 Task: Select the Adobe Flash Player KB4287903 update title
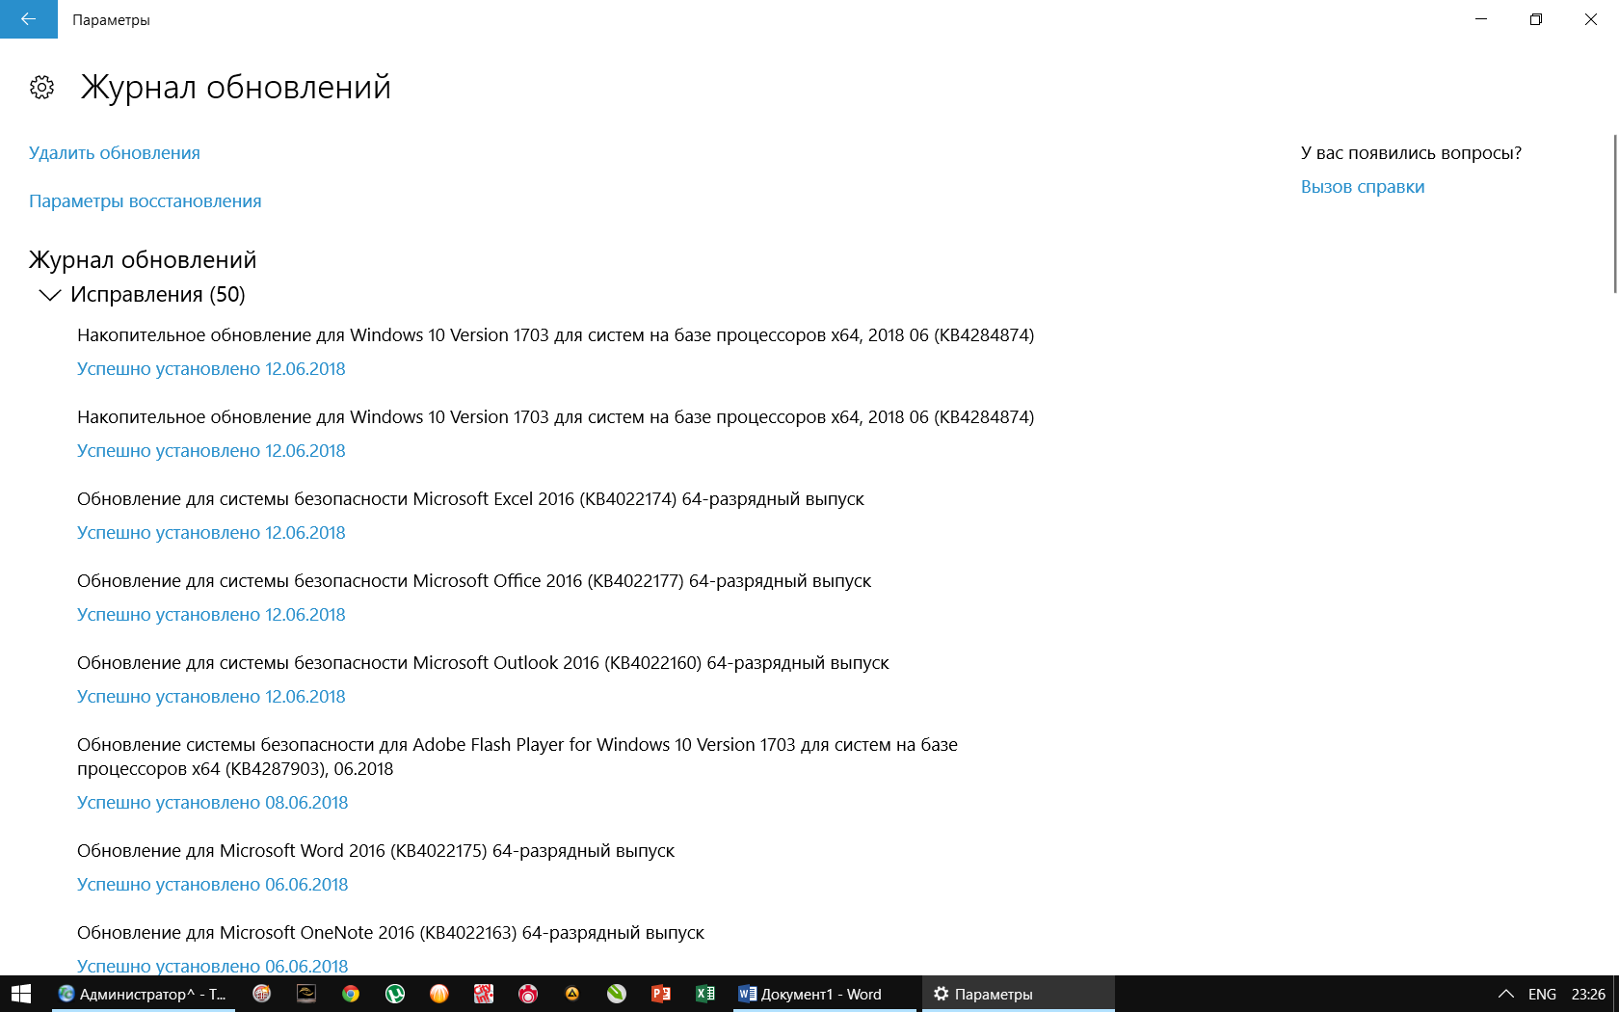click(518, 757)
